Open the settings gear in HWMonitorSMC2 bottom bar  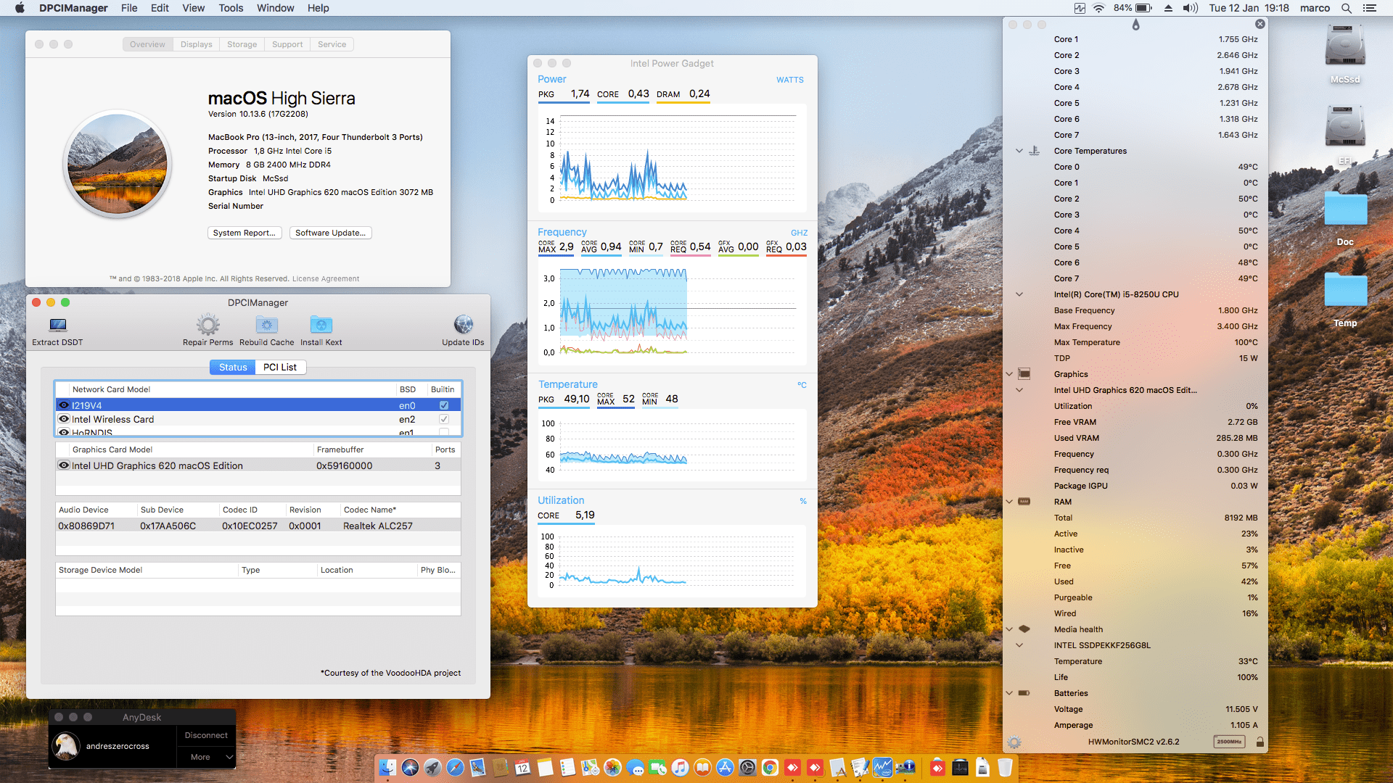(x=1014, y=742)
